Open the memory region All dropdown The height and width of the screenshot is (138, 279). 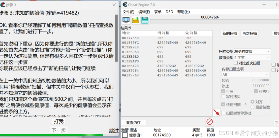pos(245,75)
